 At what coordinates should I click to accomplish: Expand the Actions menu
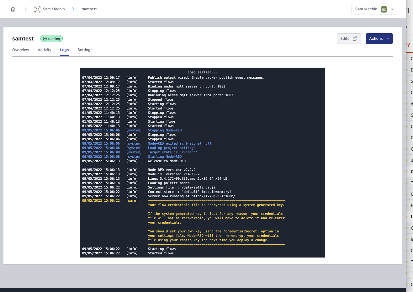click(379, 38)
